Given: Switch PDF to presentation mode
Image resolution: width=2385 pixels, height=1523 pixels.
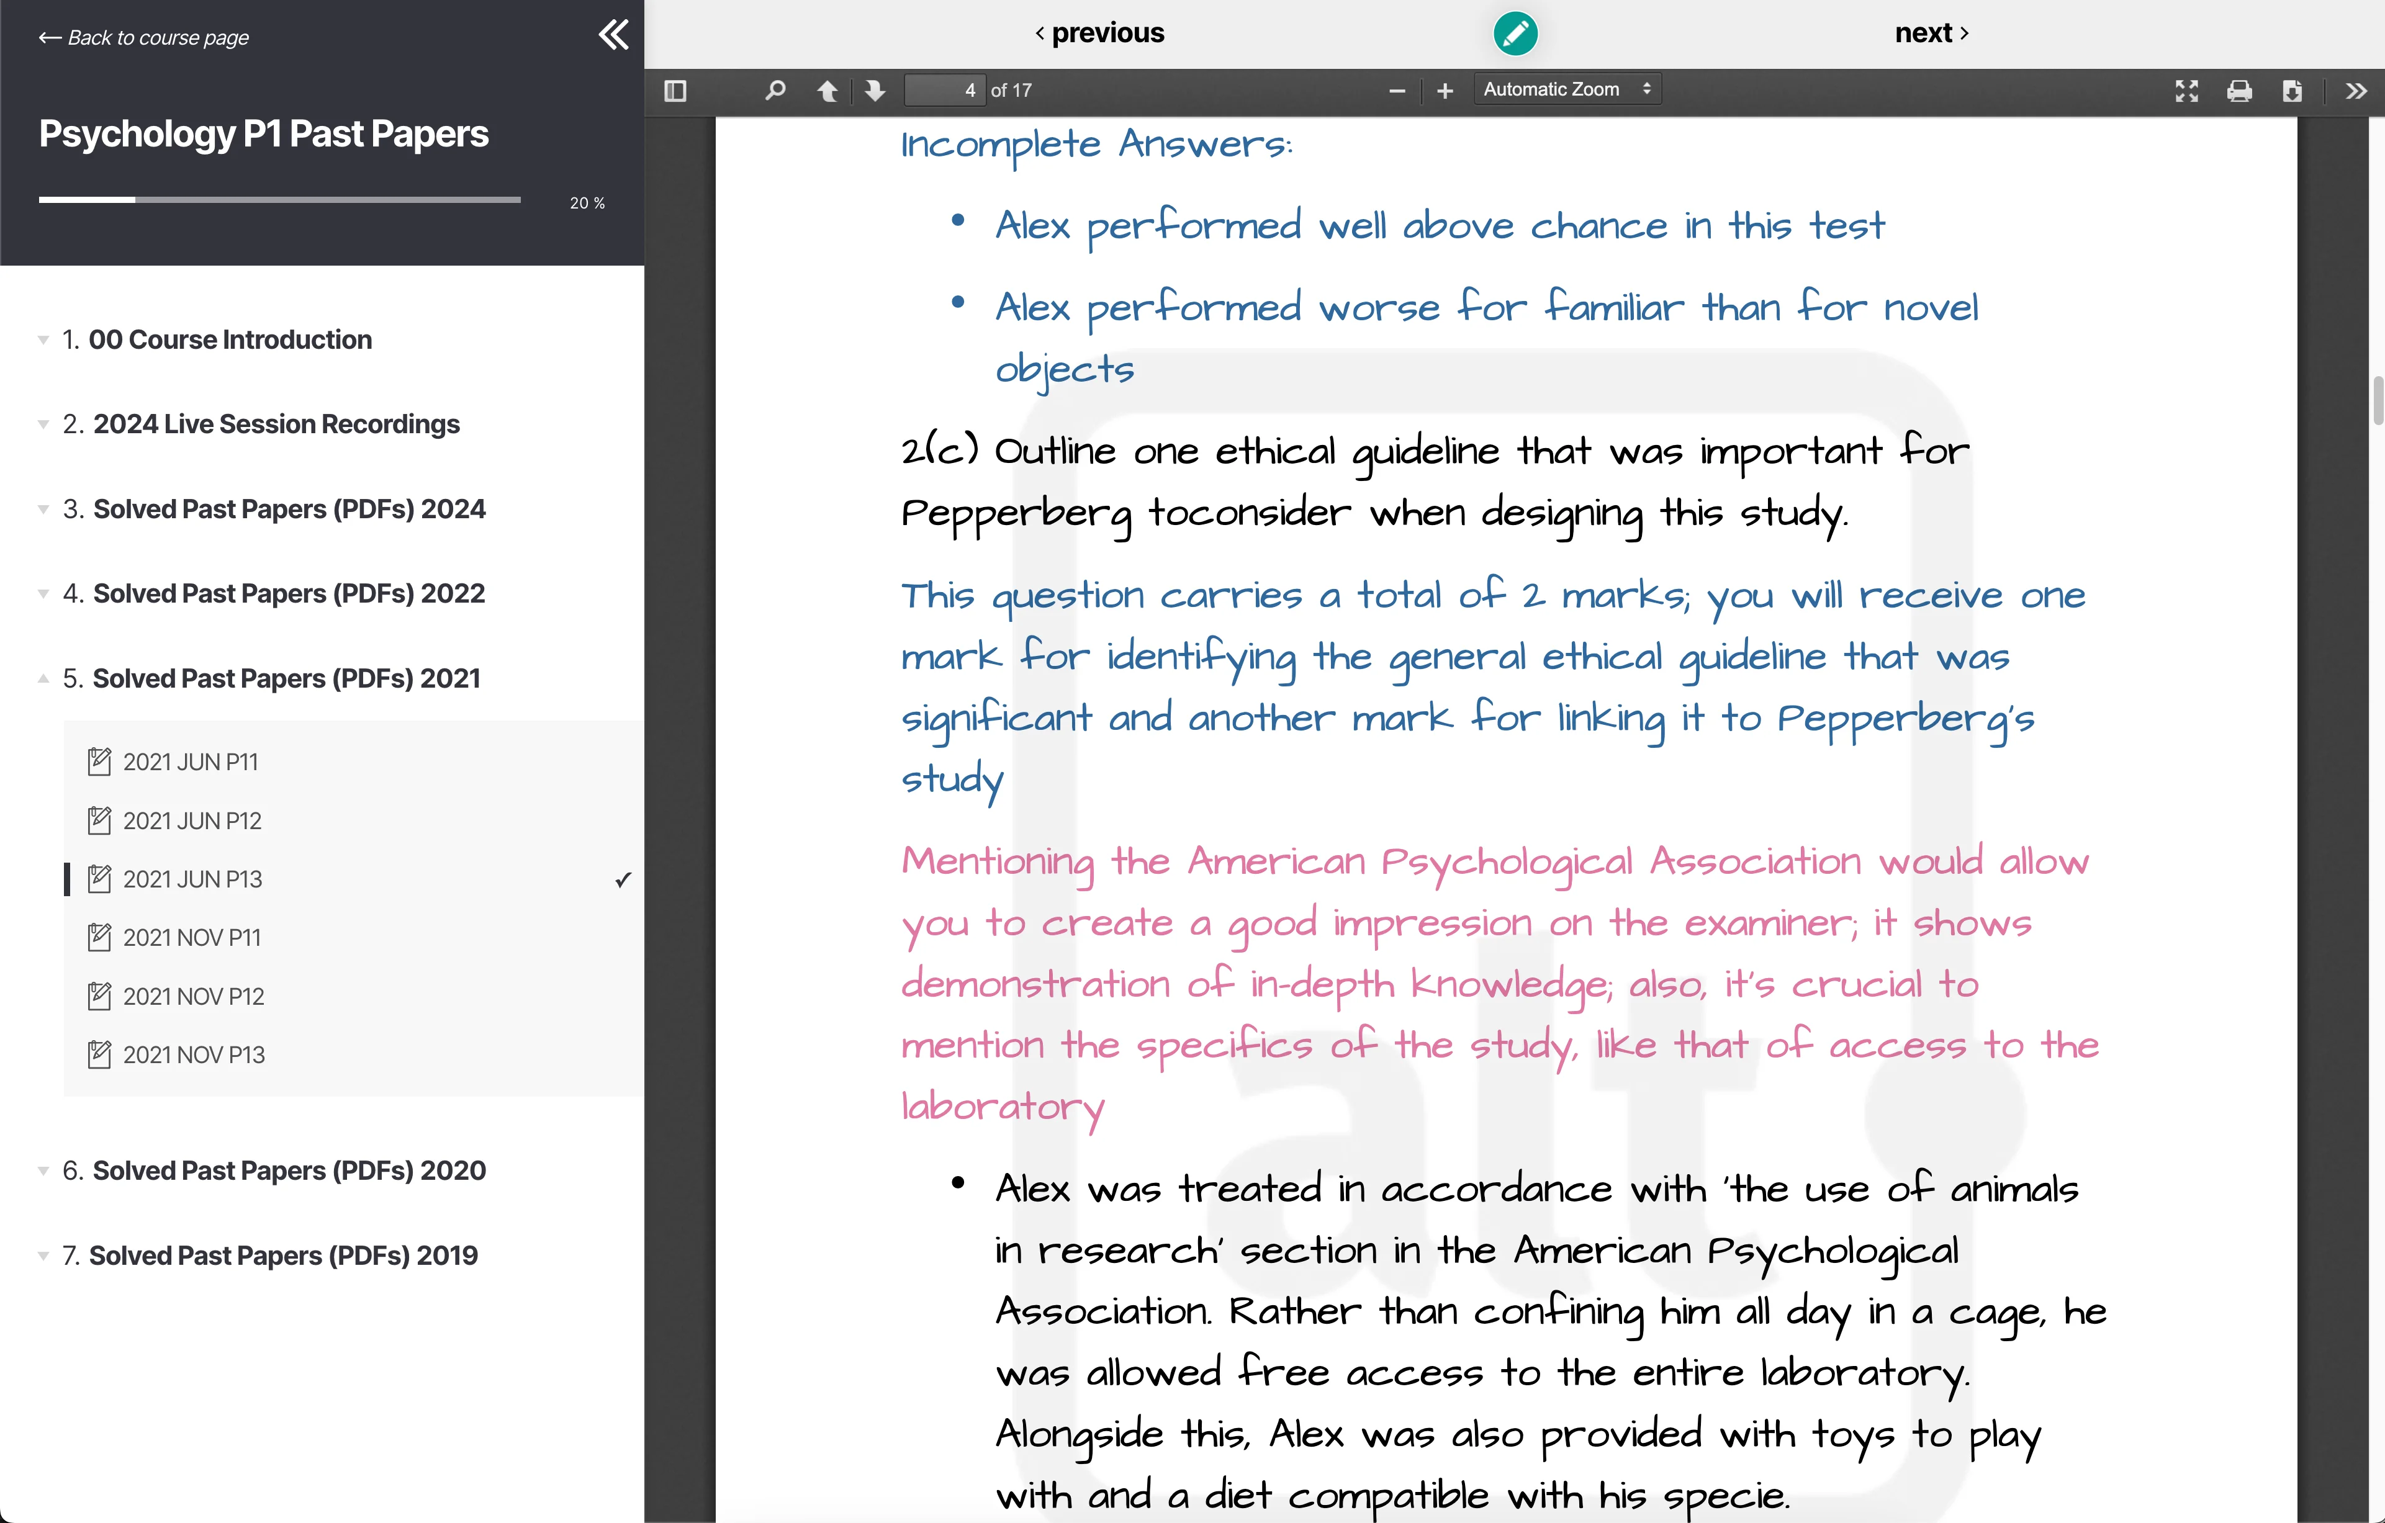Looking at the screenshot, I should pyautogui.click(x=2186, y=91).
